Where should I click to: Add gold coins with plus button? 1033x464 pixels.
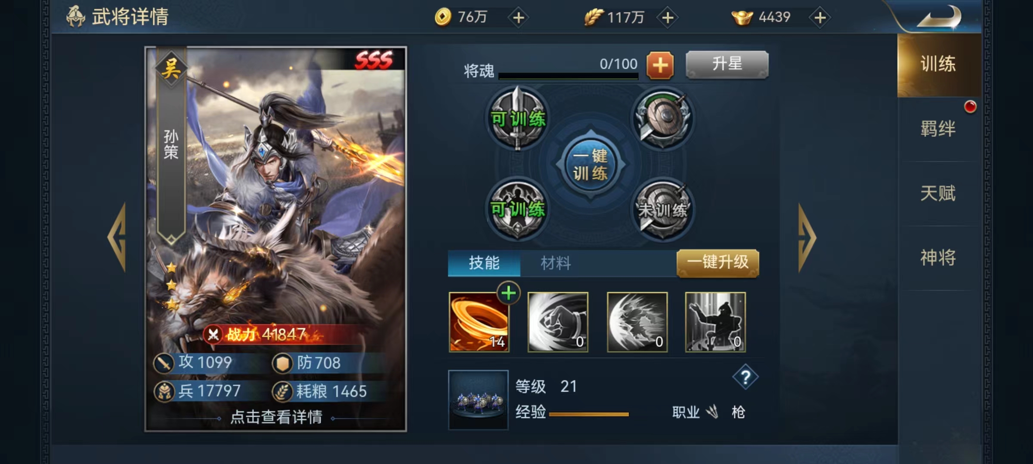(519, 18)
